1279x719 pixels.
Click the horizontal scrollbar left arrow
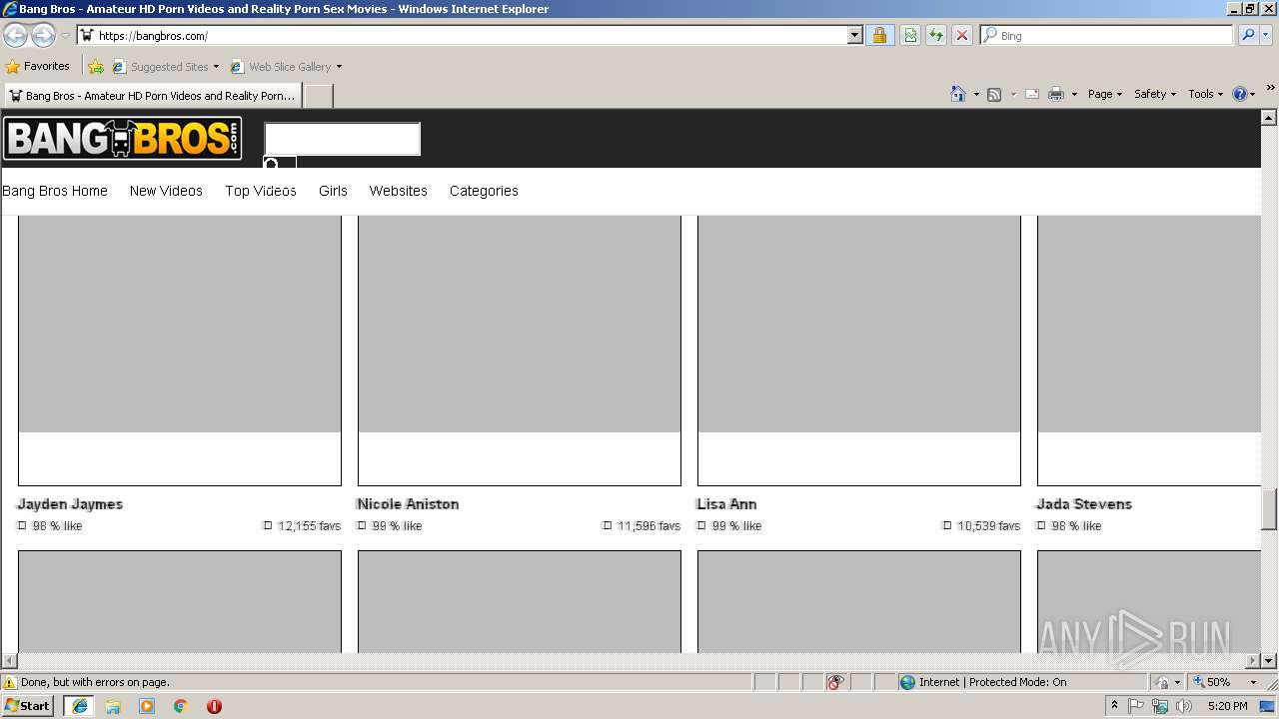pyautogui.click(x=10, y=660)
